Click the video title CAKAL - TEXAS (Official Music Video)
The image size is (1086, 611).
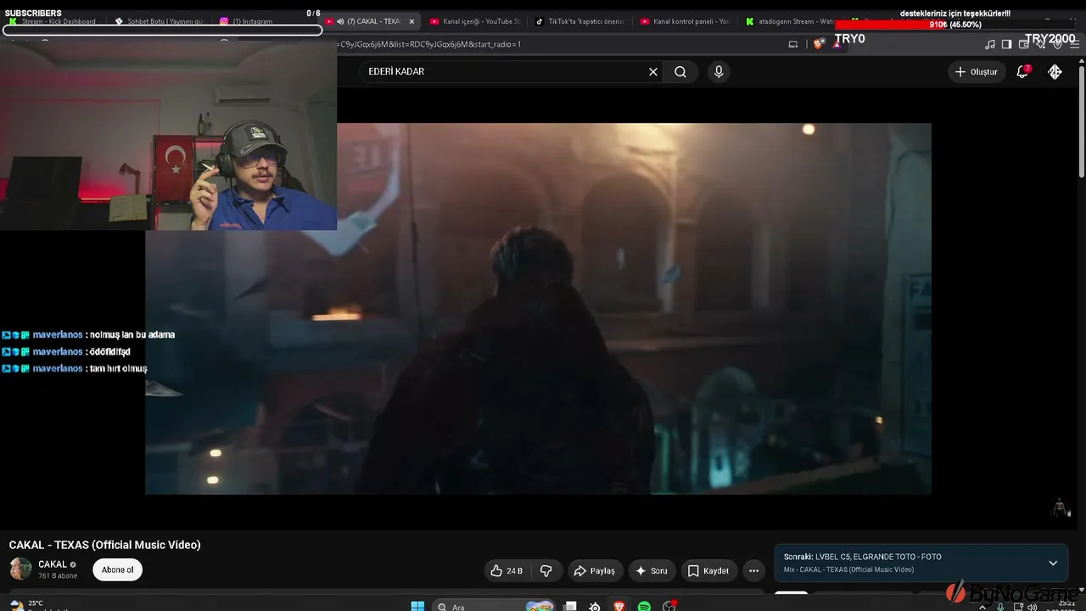tap(105, 545)
